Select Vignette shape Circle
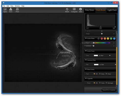 100,83
